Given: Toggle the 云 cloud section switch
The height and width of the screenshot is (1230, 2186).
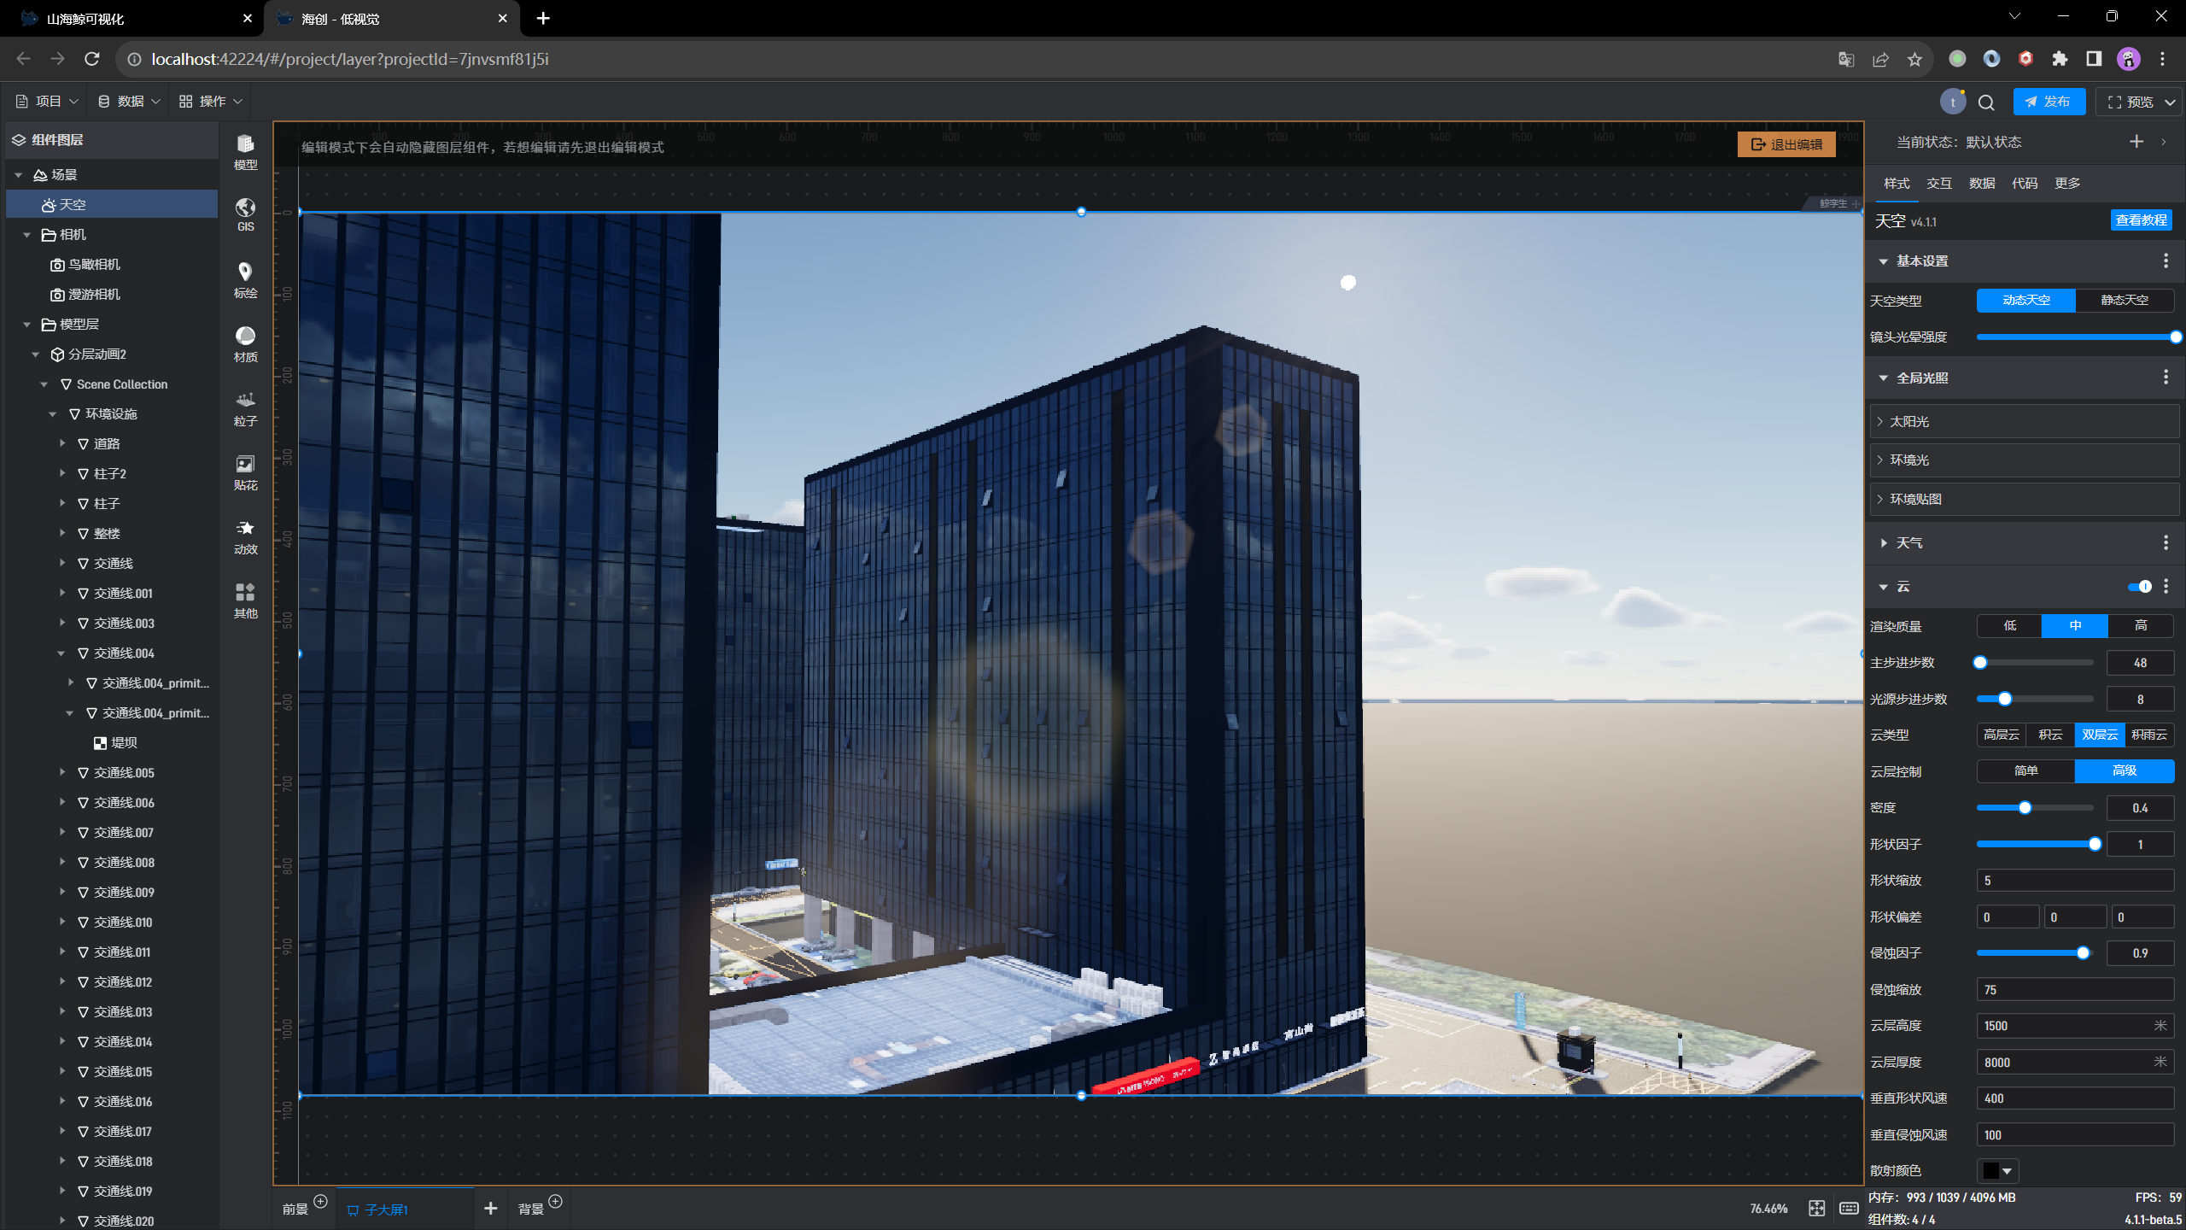Looking at the screenshot, I should [x=2139, y=587].
